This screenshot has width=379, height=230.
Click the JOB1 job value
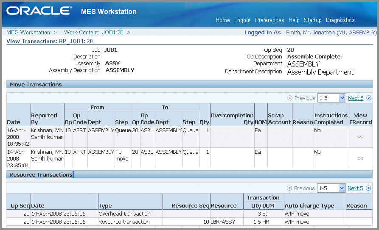tap(111, 50)
